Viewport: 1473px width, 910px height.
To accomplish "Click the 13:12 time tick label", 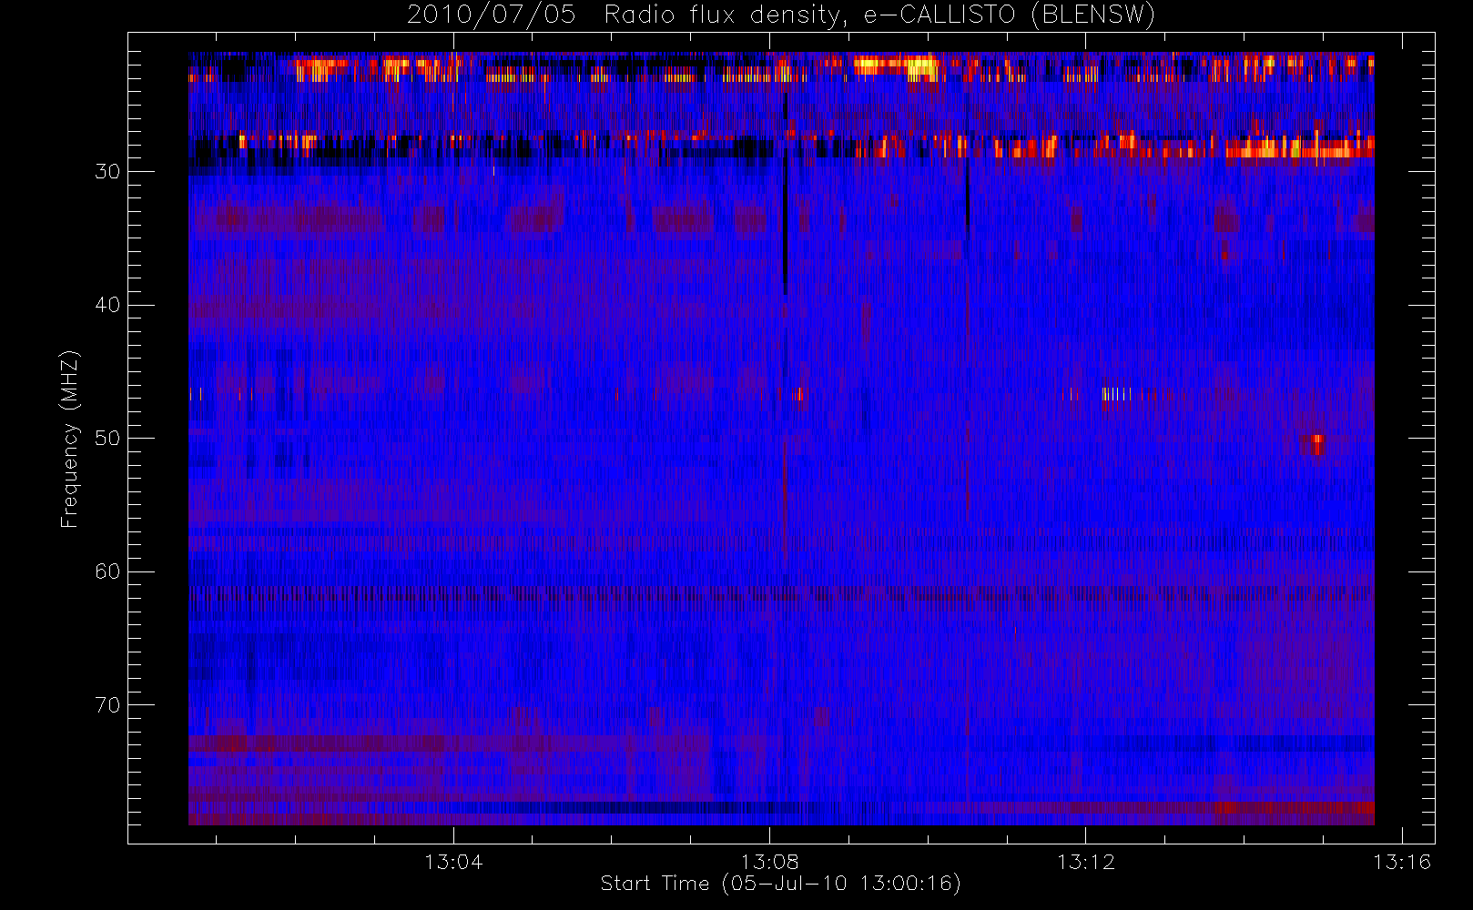I will 1086,861.
